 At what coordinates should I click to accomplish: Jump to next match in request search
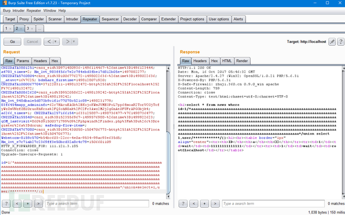[38, 203]
